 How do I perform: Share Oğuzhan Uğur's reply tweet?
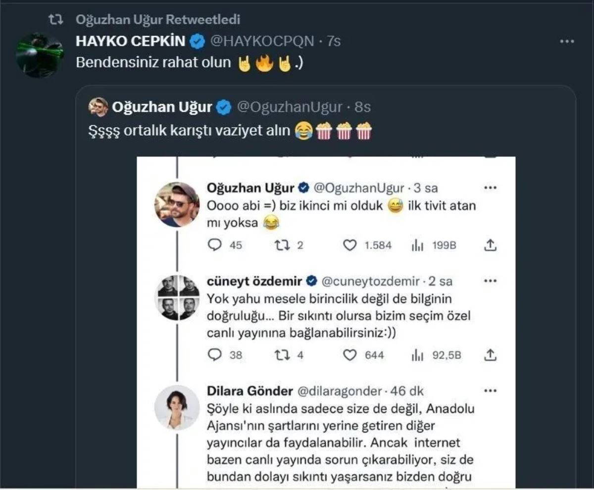click(x=490, y=245)
